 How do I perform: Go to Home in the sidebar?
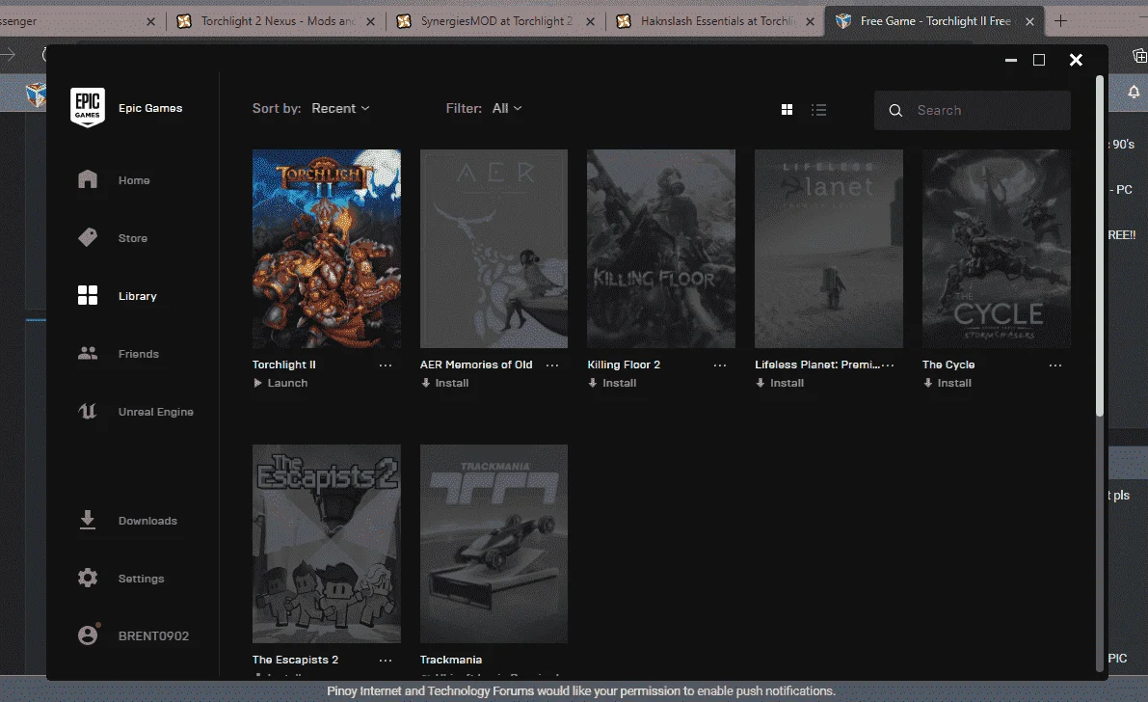click(x=134, y=180)
